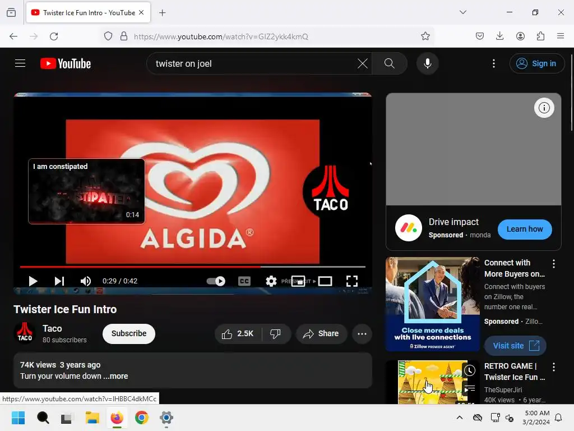Screen dimensions: 574x431
Task: Open the Taco channel avatar
Action: 25,333
